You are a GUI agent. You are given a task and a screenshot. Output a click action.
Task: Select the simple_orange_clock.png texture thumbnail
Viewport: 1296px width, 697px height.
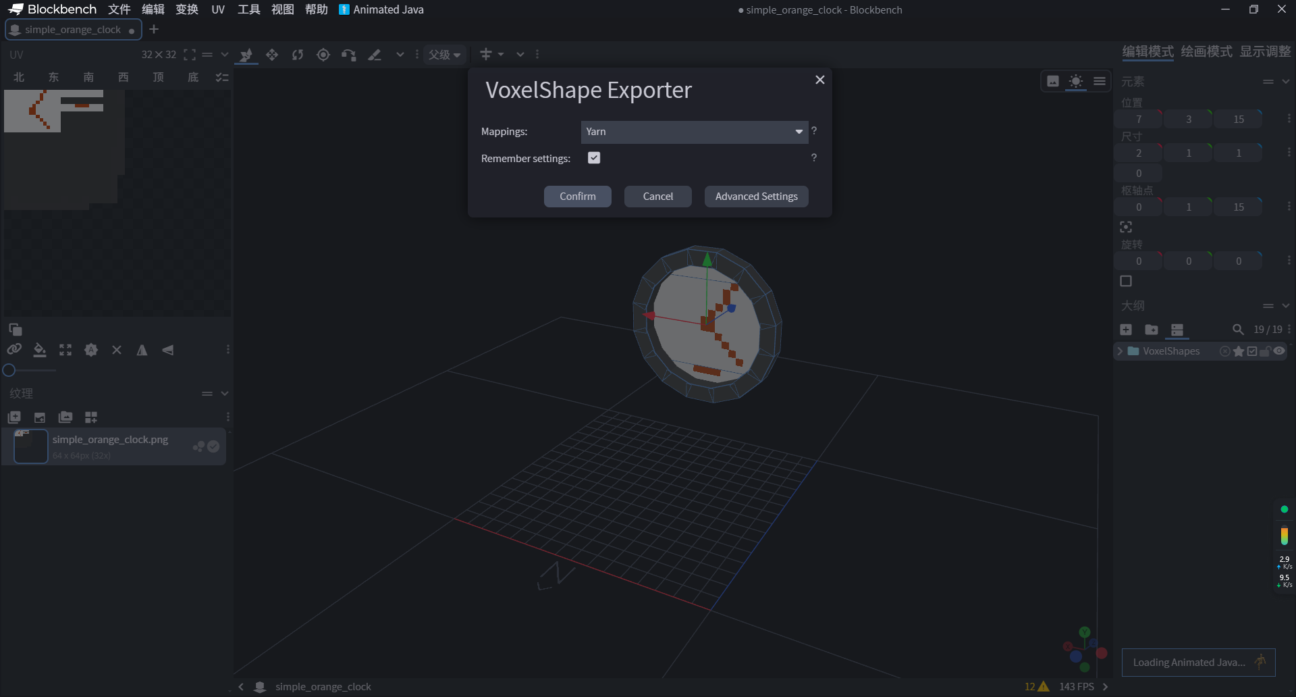point(31,446)
